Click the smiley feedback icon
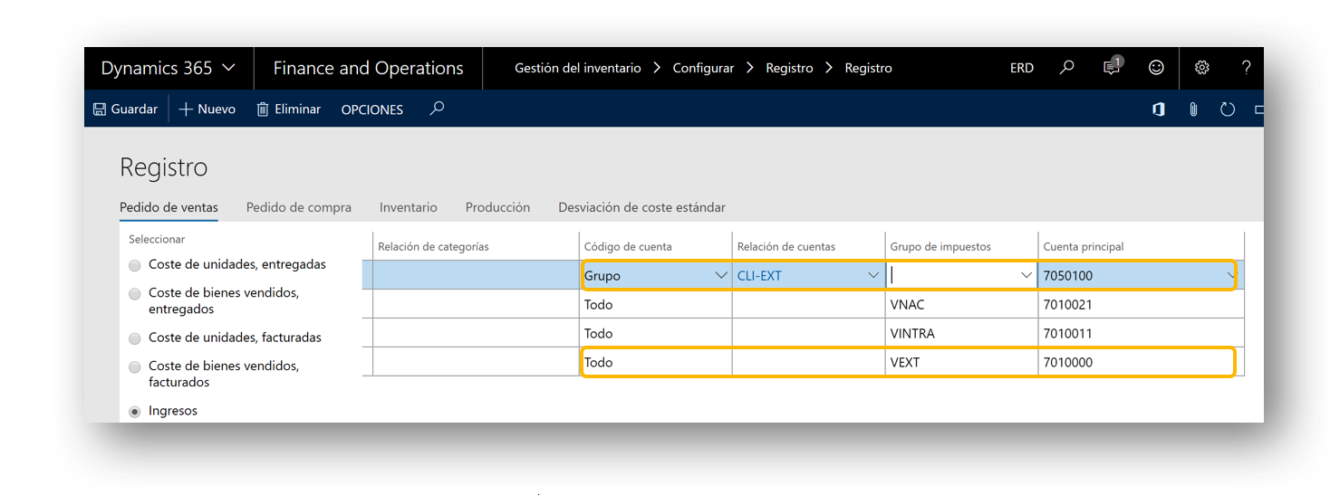The width and height of the screenshot is (1330, 495). [1156, 68]
